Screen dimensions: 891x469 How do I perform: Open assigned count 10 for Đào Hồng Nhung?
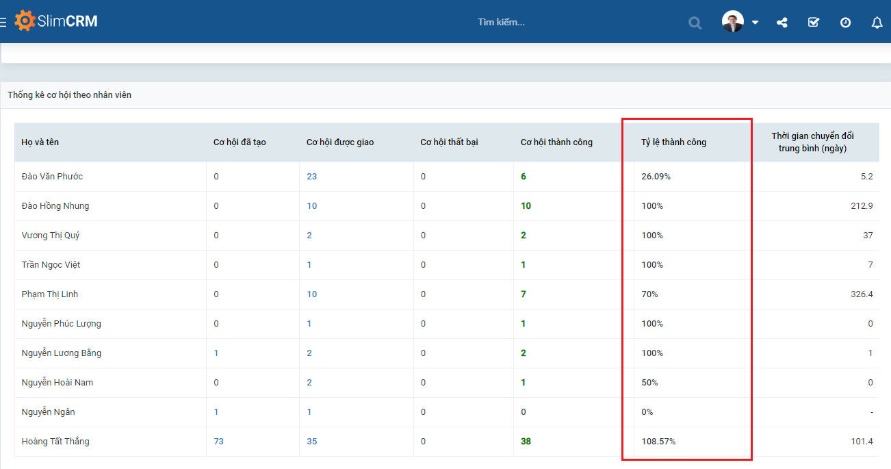(x=312, y=206)
